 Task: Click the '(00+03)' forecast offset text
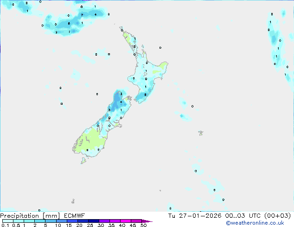(277, 216)
